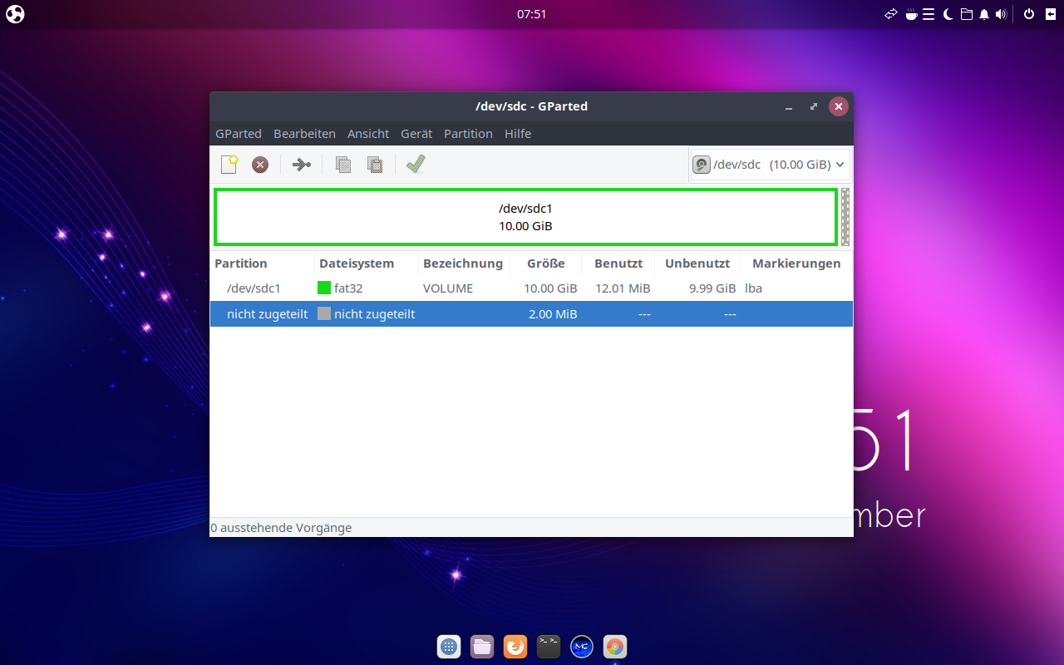The height and width of the screenshot is (665, 1064).
Task: Click the Größe column header
Action: pyautogui.click(x=545, y=264)
